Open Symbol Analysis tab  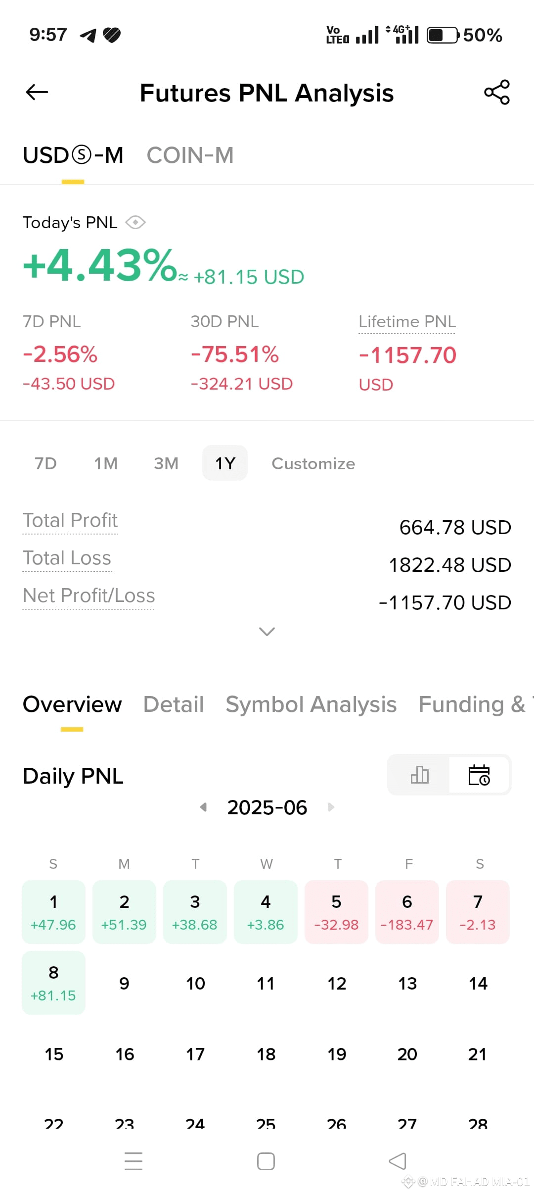coord(311,704)
